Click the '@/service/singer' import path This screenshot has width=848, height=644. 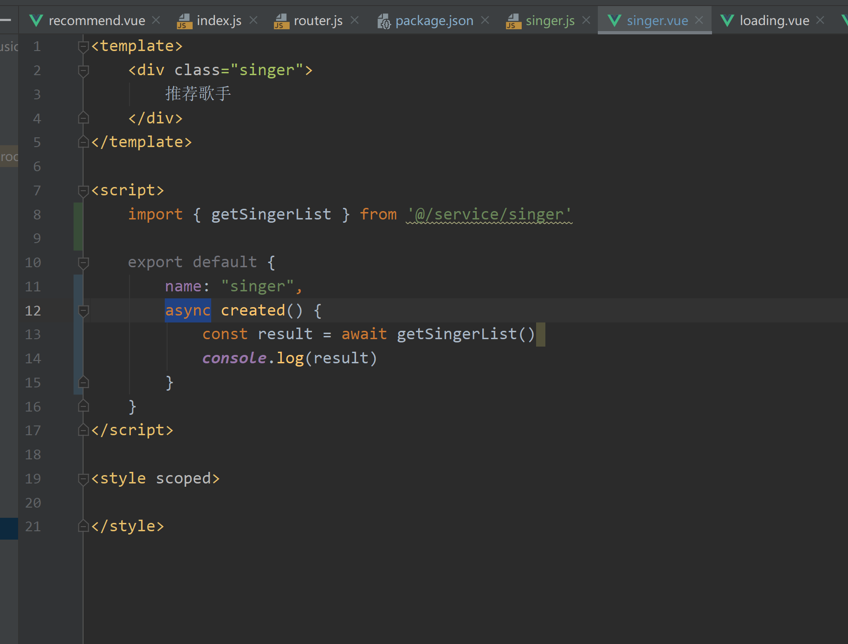pos(489,214)
